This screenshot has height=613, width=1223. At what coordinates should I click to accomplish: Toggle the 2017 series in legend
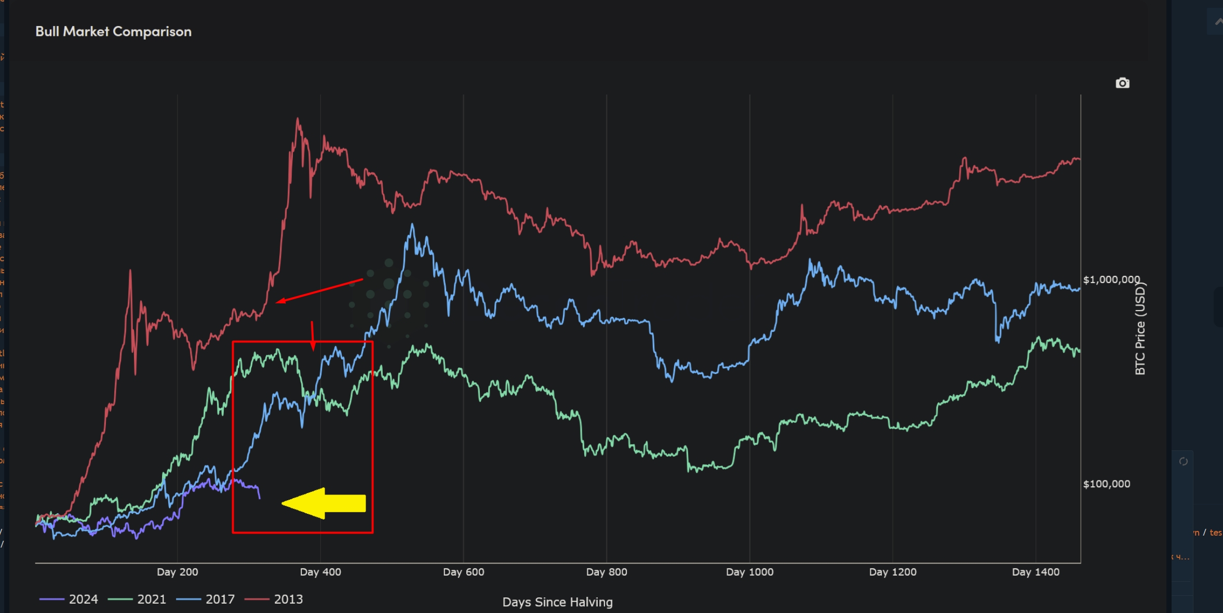(x=220, y=599)
